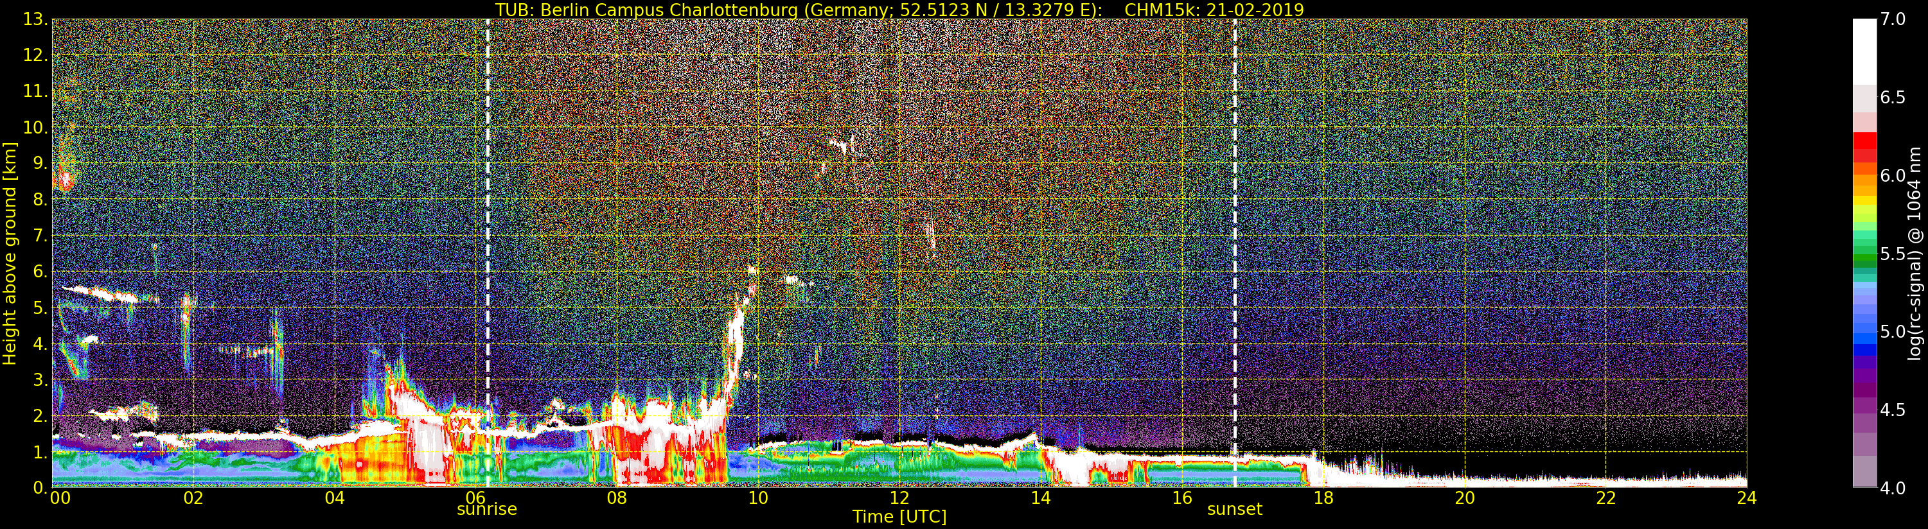
Task: Click the "Height above ground [km]" axis label
Action: 10,254
